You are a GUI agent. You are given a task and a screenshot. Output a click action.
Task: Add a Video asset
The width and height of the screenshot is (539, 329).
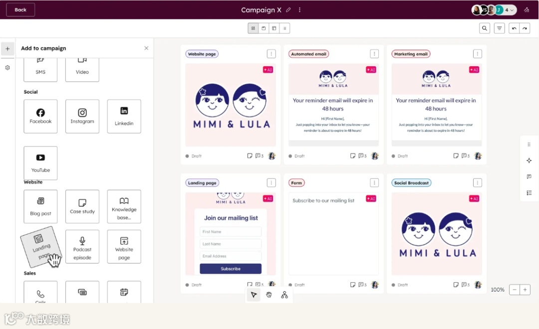click(x=82, y=70)
